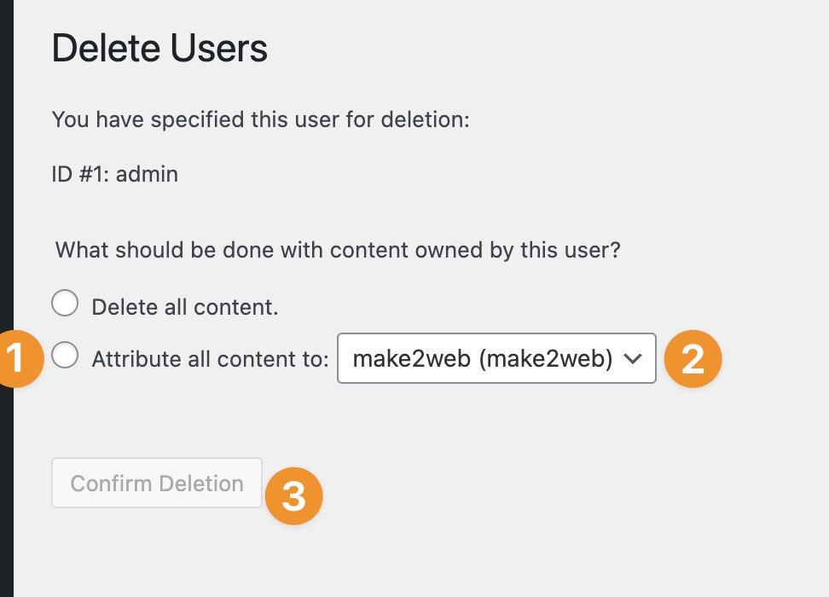Click the 'make2web (make2web)' selected value text

pyautogui.click(x=482, y=359)
